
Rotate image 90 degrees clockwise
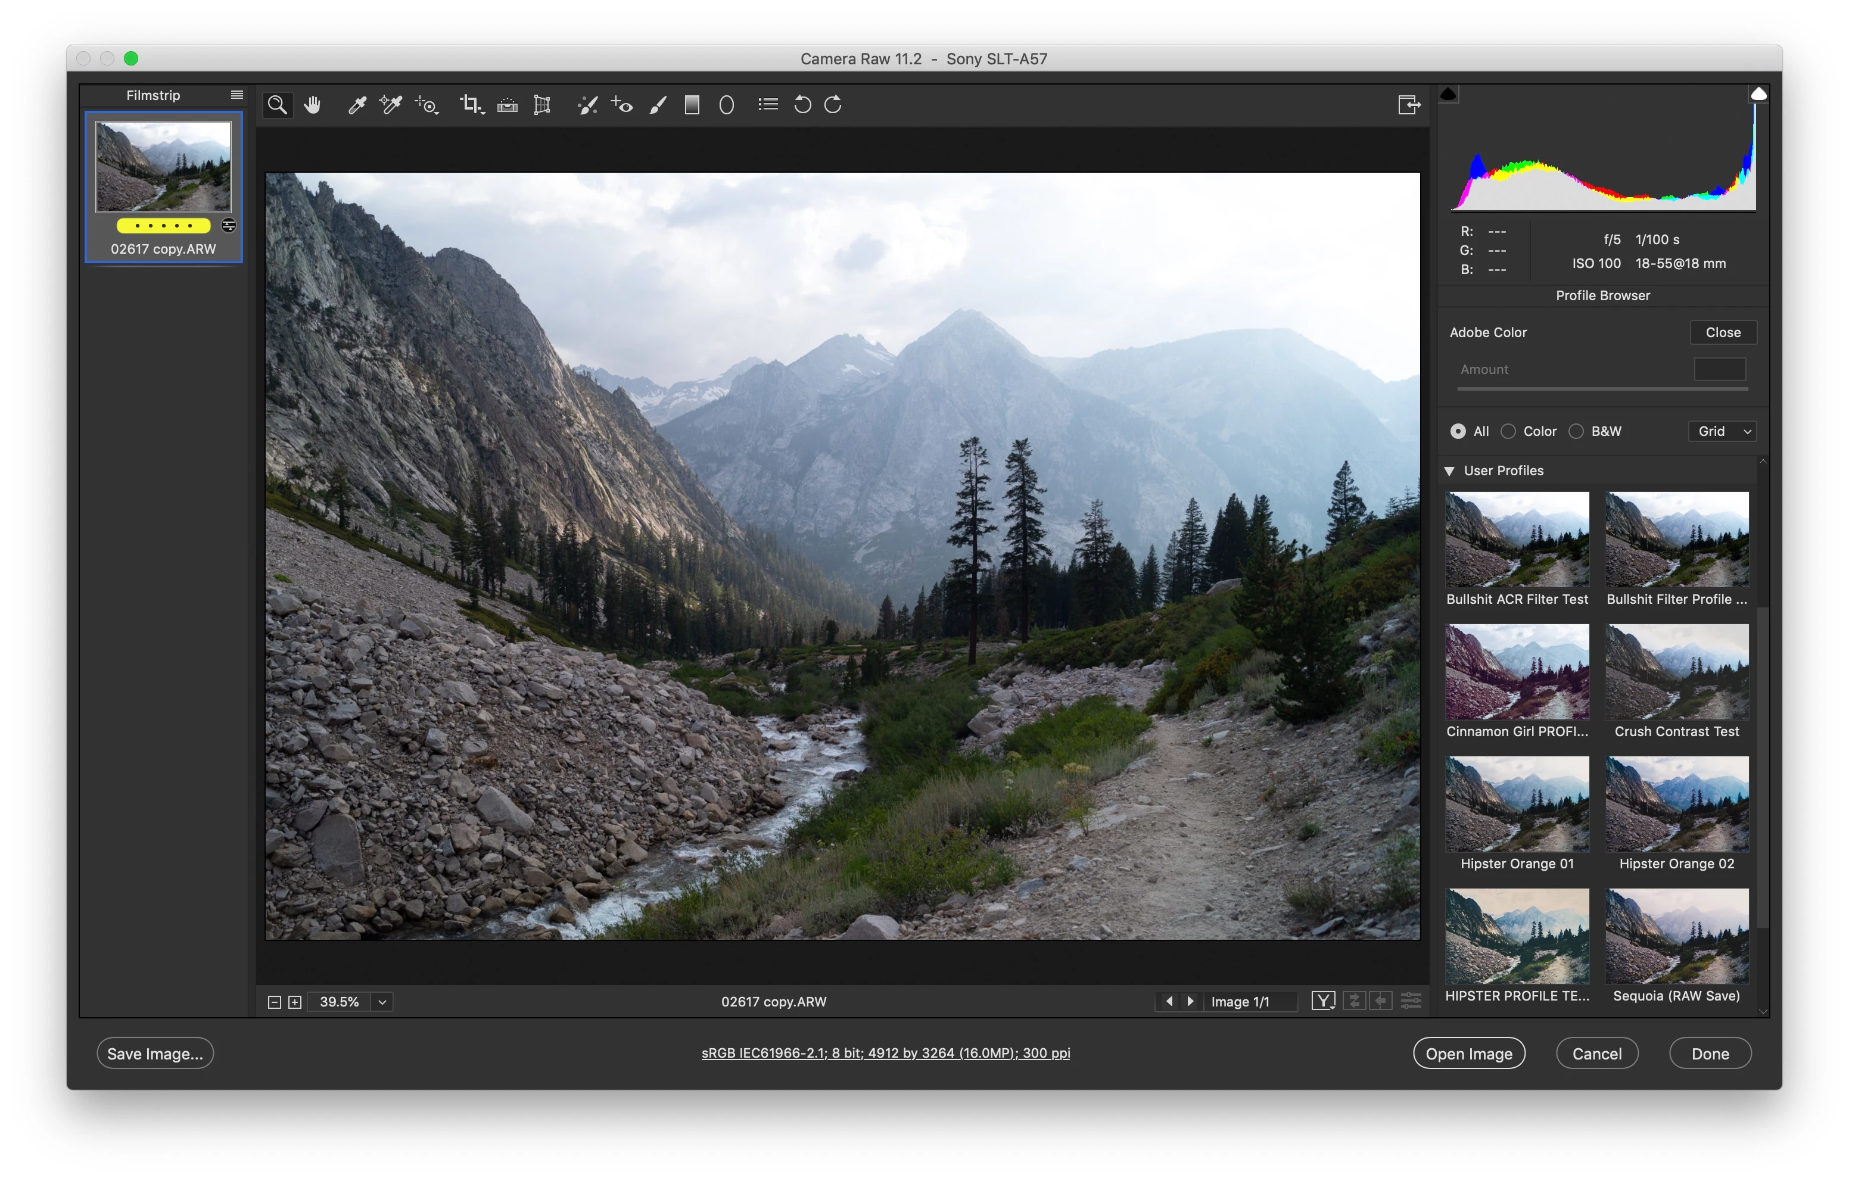click(x=833, y=104)
